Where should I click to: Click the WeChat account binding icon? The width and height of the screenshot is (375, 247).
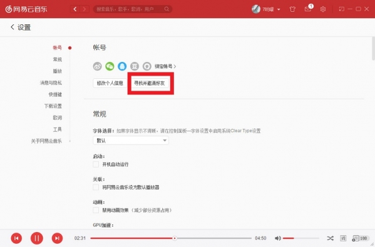tap(110, 66)
